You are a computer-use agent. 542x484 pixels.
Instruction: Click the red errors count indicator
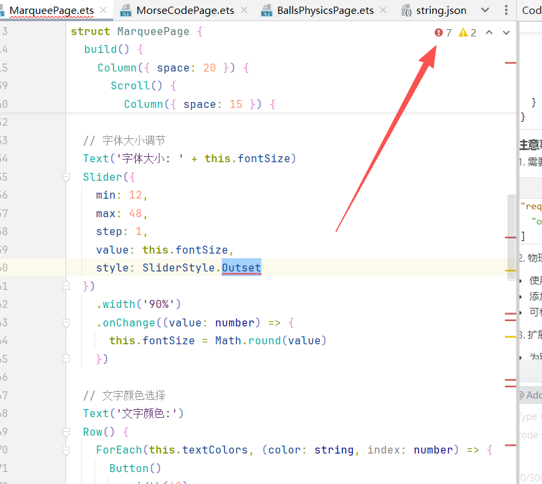point(443,32)
